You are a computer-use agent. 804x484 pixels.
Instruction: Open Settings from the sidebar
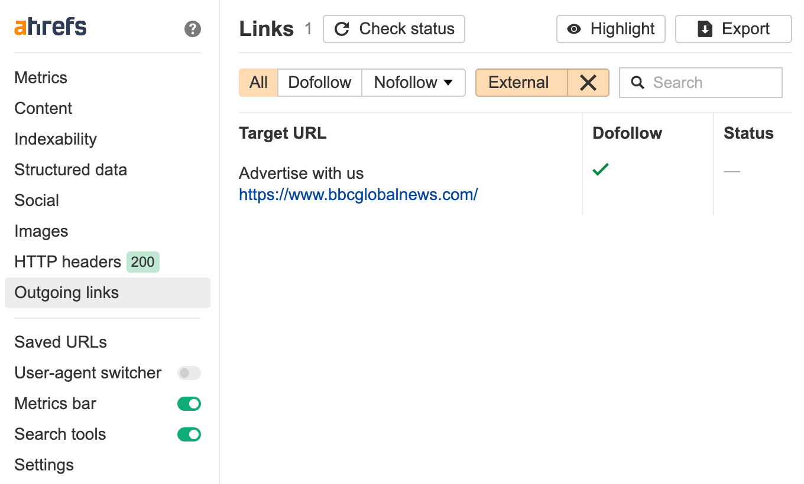tap(44, 465)
